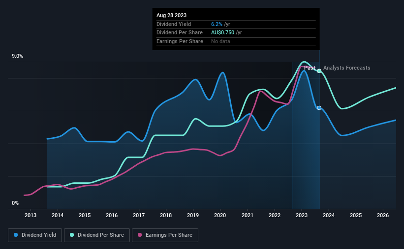Click the tooltip Dividend Yield row label
The width and height of the screenshot is (404, 249).
point(174,24)
